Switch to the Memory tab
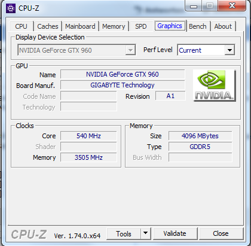The width and height of the screenshot is (251, 246). coord(114,26)
